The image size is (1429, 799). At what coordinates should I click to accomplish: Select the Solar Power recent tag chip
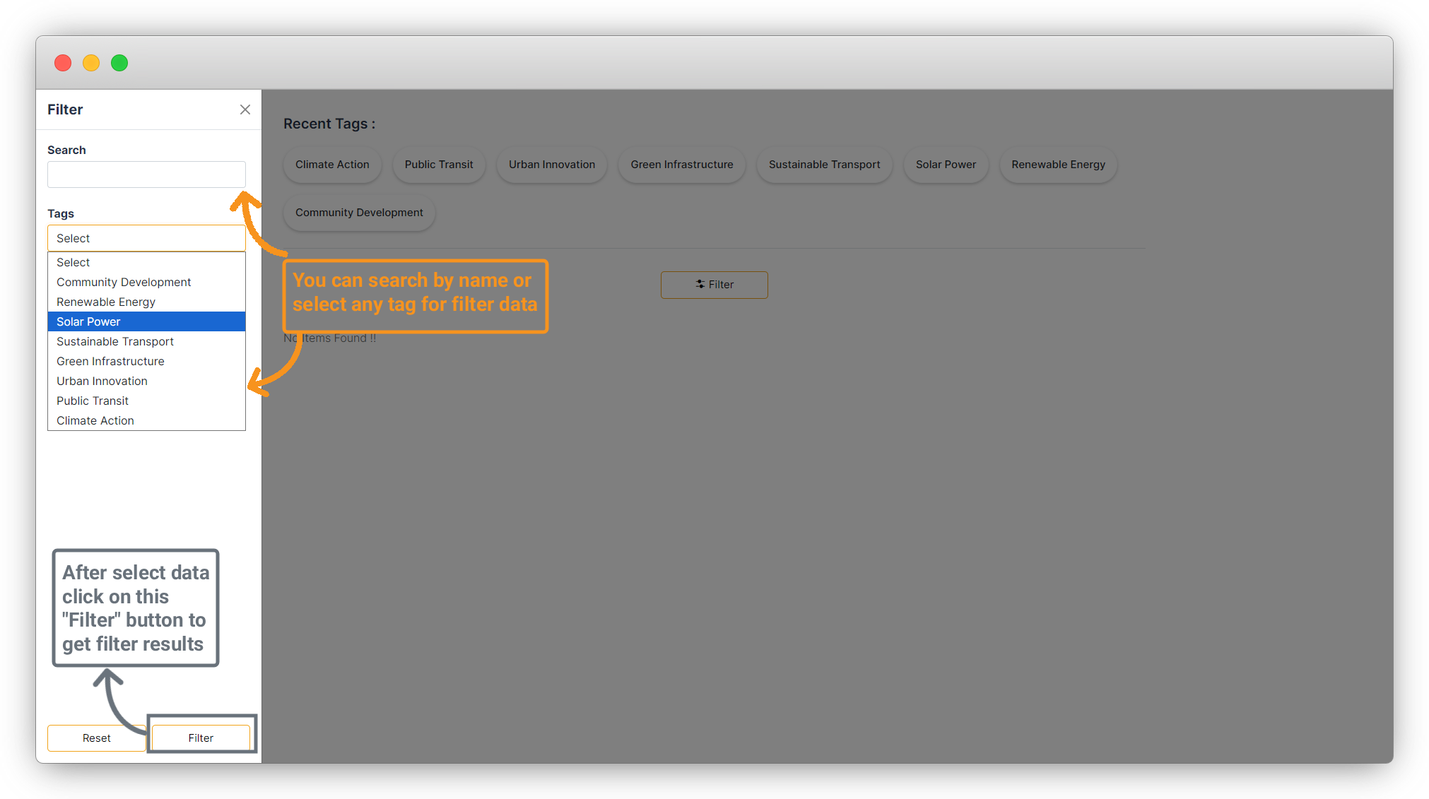coord(945,165)
